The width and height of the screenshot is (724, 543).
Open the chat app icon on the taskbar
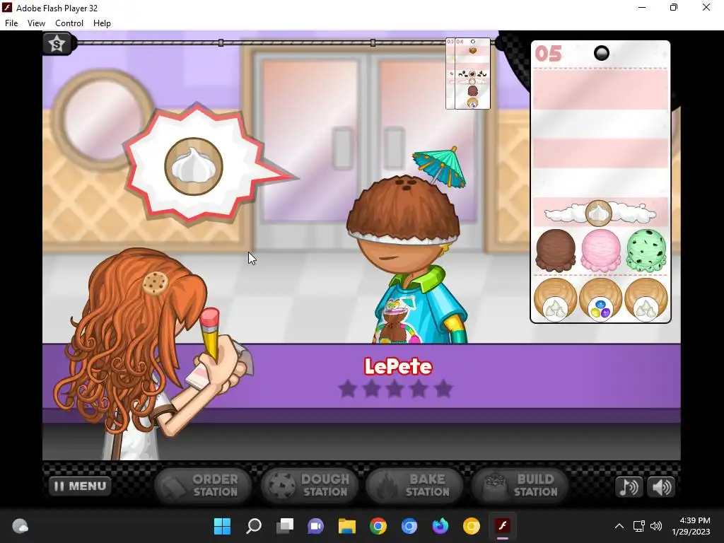(316, 526)
